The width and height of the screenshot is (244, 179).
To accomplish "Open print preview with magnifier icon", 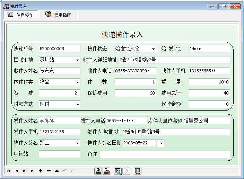I will click(118, 171).
